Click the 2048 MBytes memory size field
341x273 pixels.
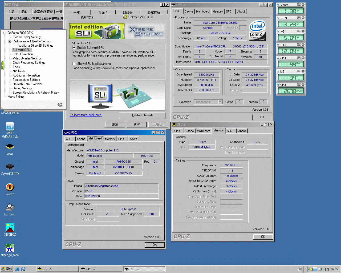tap(202, 147)
